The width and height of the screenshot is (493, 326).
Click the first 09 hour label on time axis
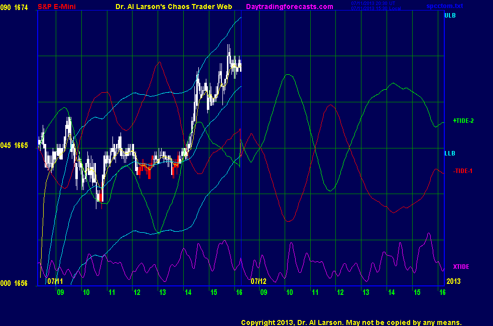point(60,292)
